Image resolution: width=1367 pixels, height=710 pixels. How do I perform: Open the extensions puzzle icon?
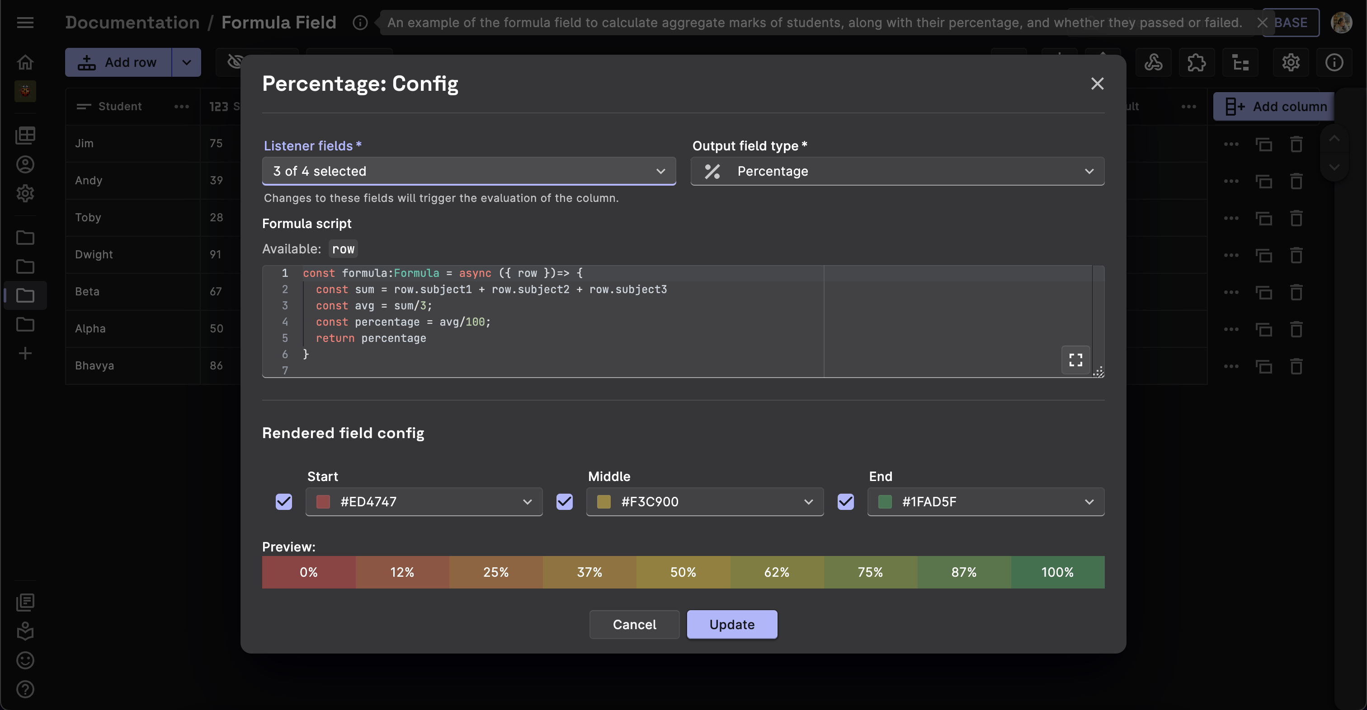(1196, 63)
